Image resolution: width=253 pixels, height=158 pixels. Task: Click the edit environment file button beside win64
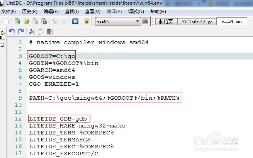pos(145,21)
